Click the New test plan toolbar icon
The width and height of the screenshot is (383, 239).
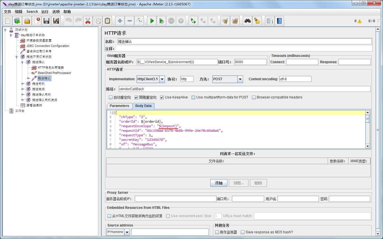click(x=8, y=21)
